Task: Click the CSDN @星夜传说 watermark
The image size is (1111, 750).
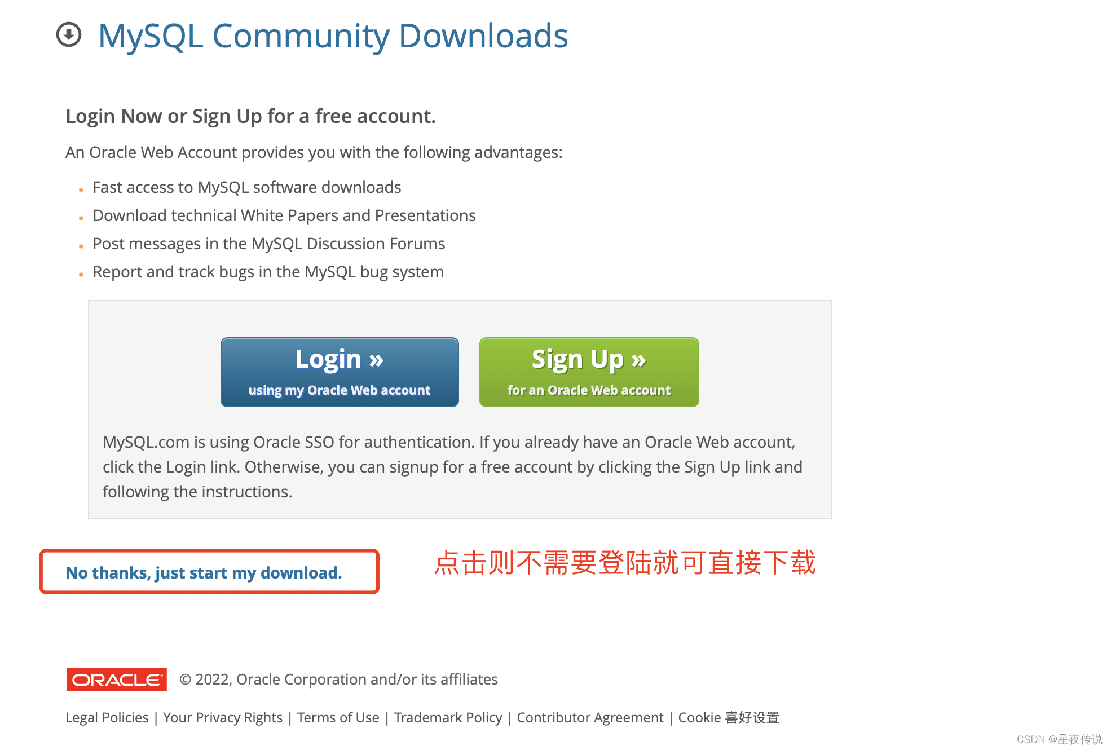Action: click(1059, 739)
